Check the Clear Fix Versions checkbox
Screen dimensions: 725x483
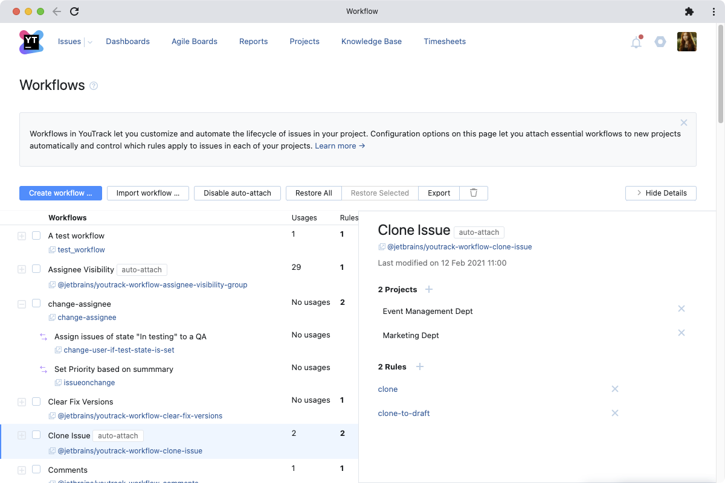[36, 401]
